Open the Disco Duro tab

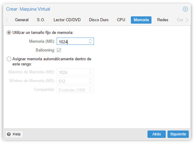click(99, 20)
